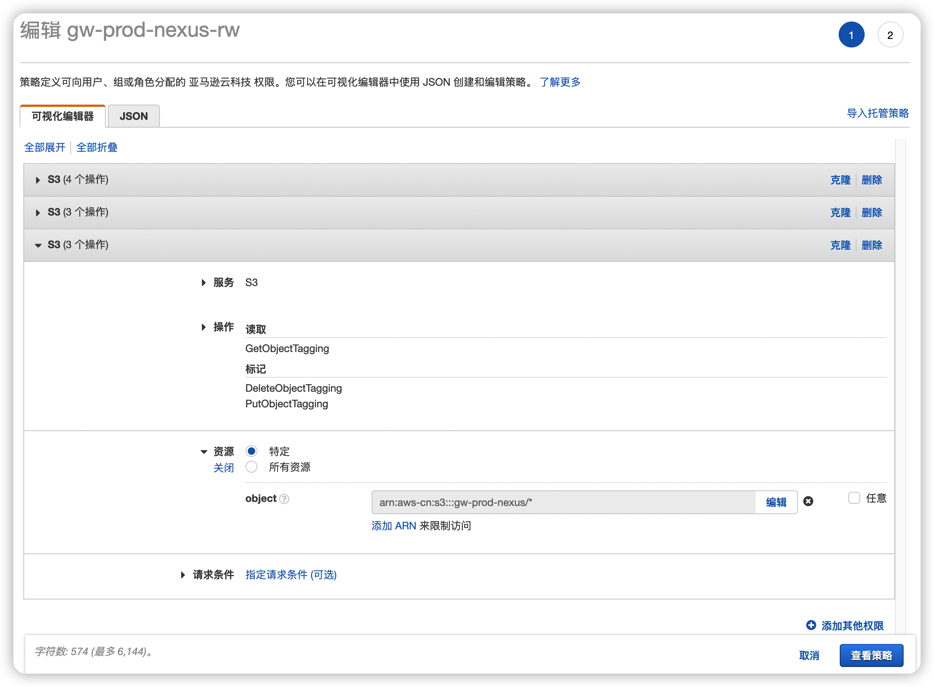Select the 特定 resource radio button
This screenshot has height=687, width=934.
click(251, 451)
